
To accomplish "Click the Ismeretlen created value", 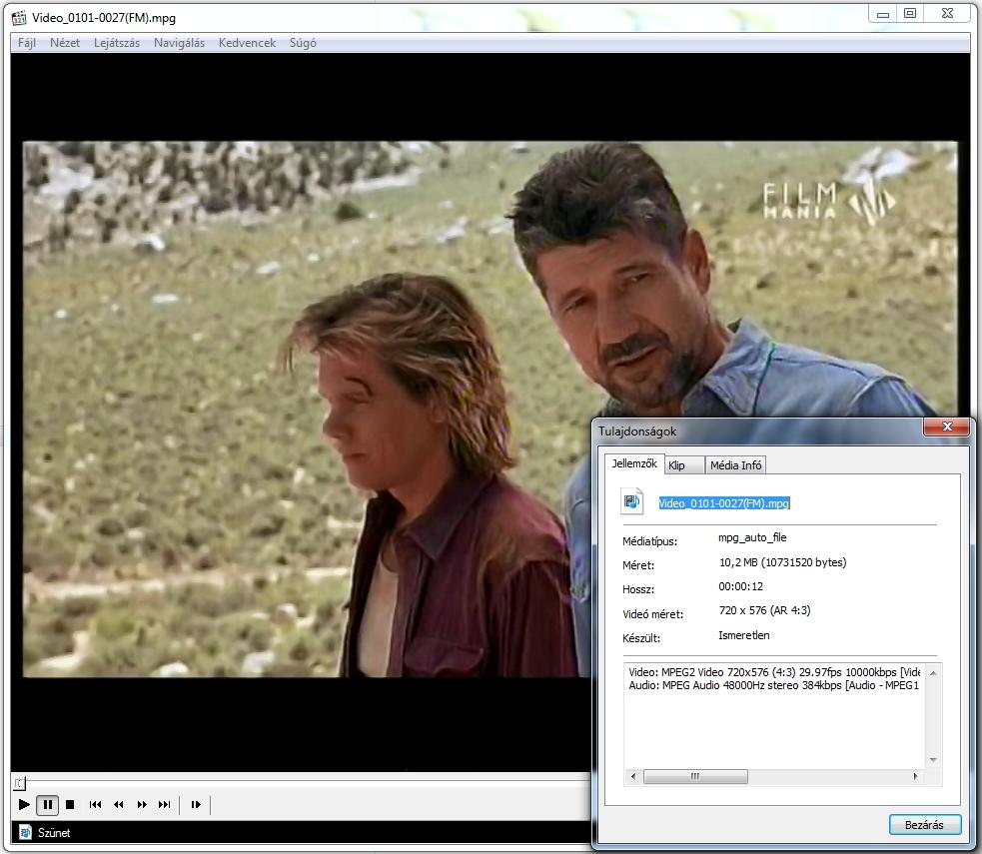I will pyautogui.click(x=744, y=635).
